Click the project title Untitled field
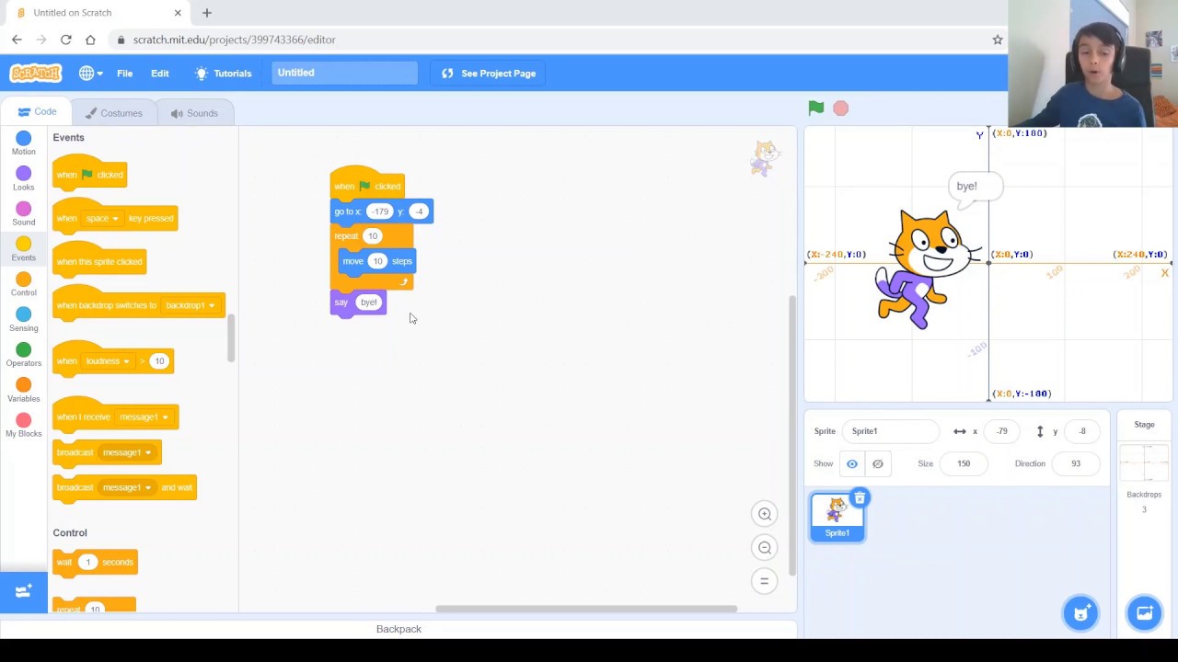This screenshot has height=662, width=1178. 343,73
